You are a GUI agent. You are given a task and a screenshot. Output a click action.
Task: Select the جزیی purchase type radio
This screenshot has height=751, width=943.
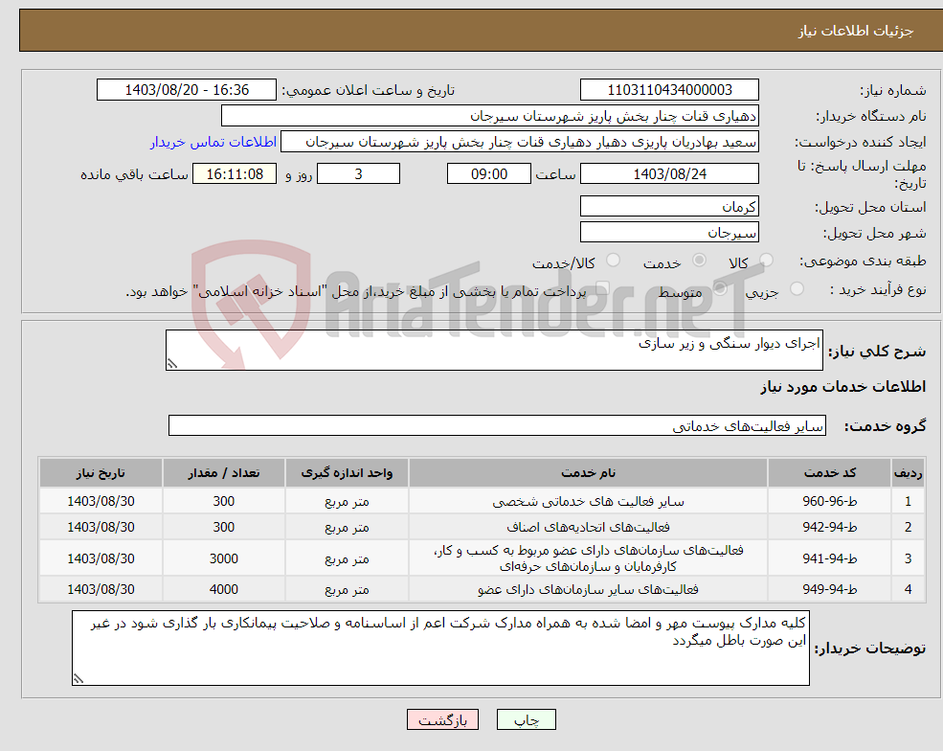click(x=797, y=289)
